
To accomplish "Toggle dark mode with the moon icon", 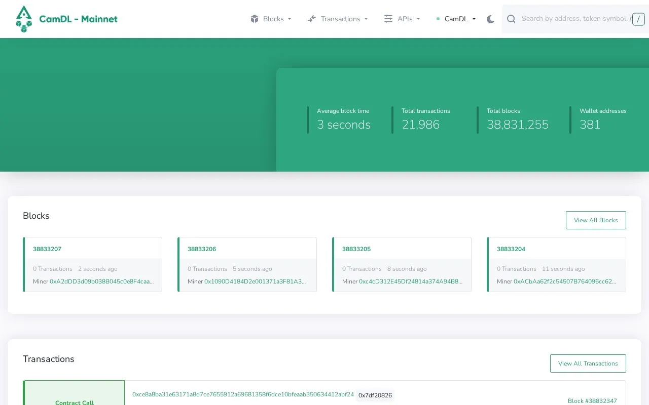I will coord(490,19).
